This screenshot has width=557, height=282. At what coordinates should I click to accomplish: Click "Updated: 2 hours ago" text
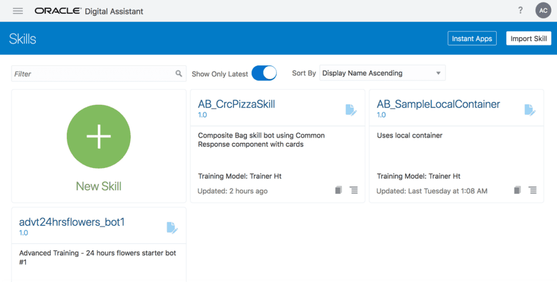coord(233,191)
